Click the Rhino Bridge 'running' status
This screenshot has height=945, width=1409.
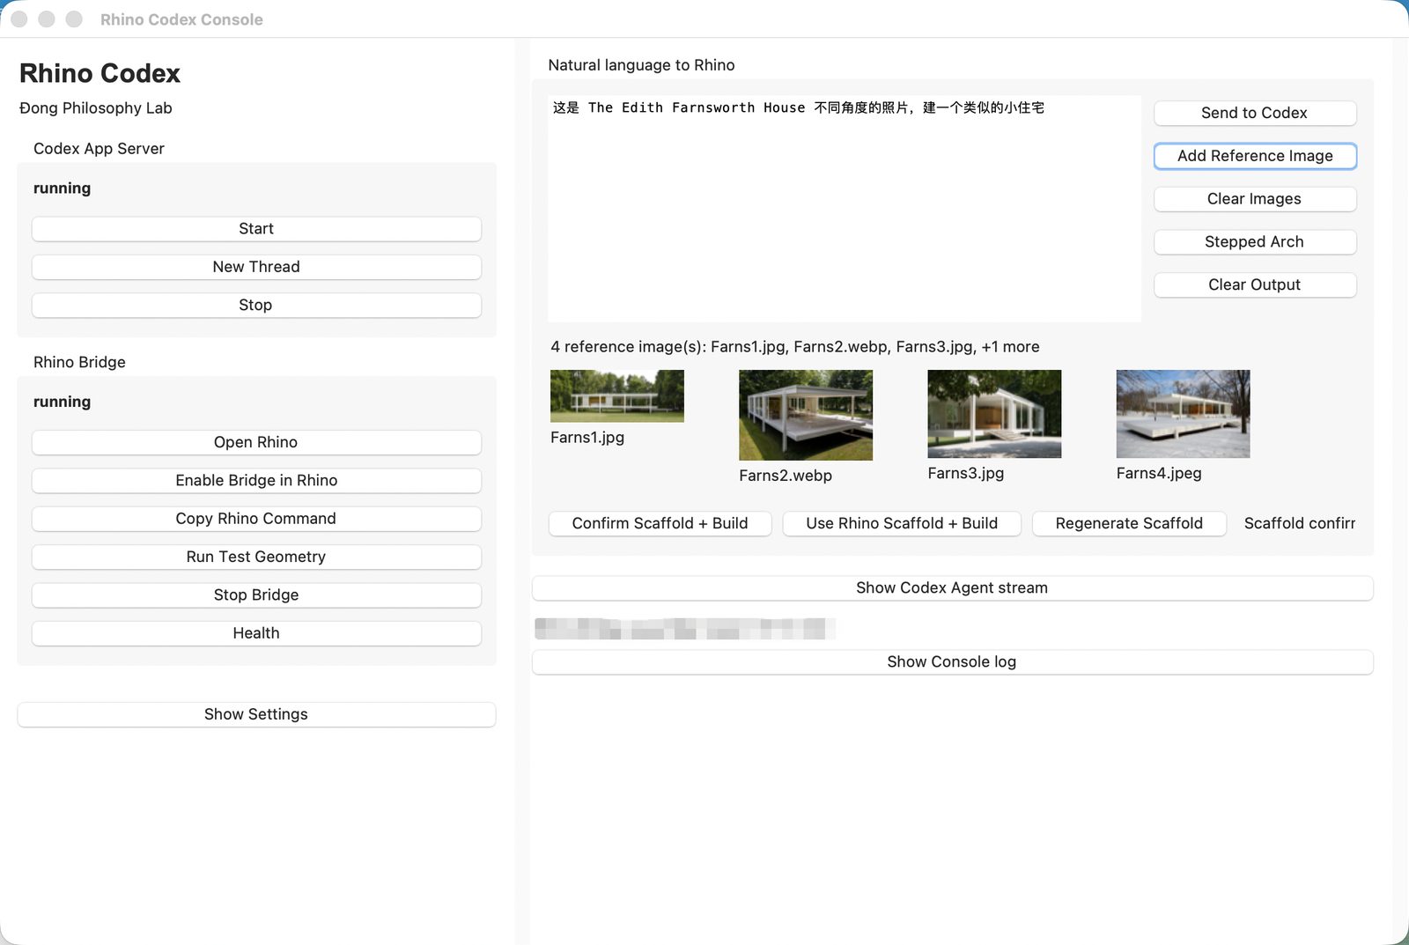[62, 402]
